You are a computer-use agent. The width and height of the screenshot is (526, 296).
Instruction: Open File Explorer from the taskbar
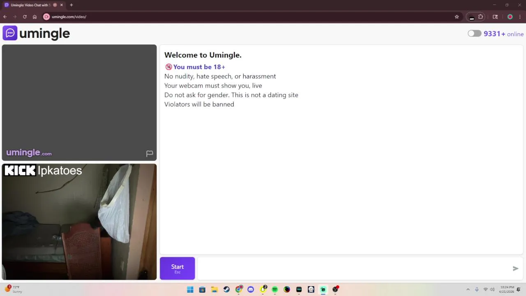pyautogui.click(x=214, y=289)
